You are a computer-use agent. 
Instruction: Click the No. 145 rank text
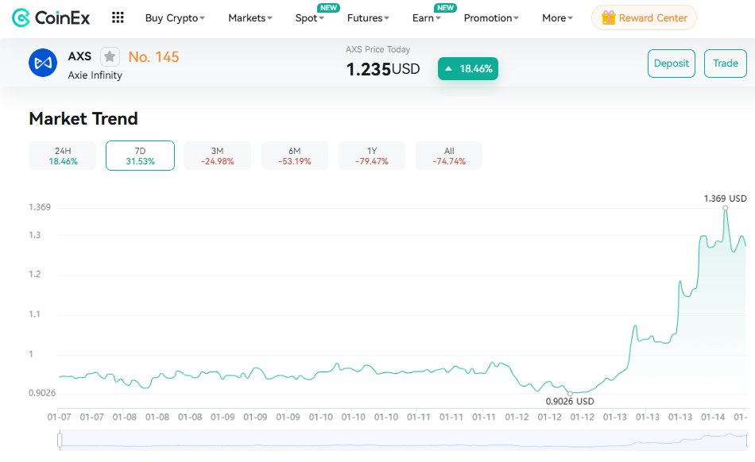(153, 56)
